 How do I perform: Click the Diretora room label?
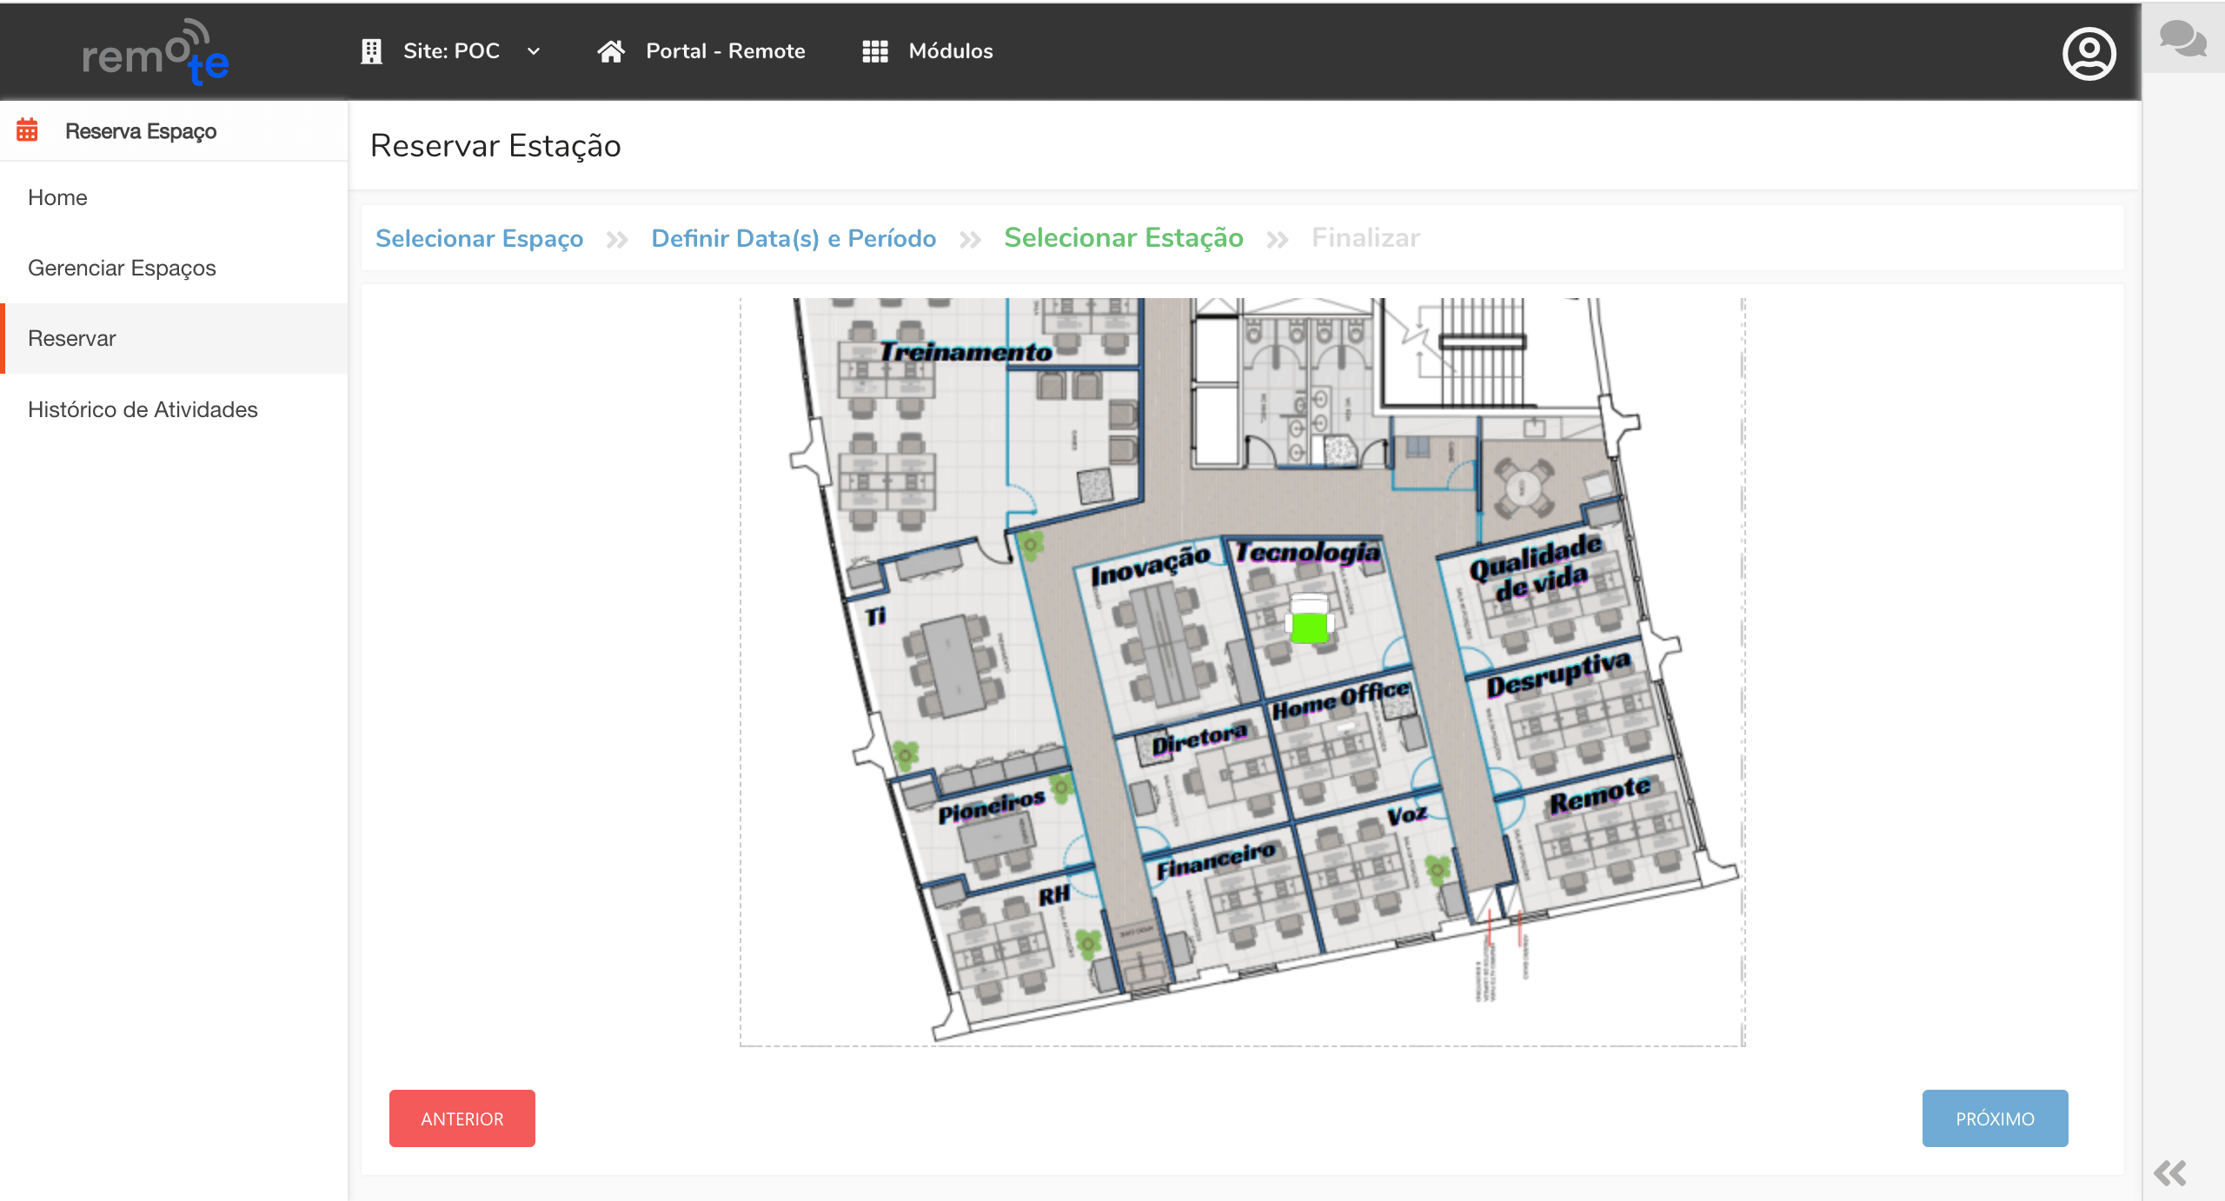pyautogui.click(x=1199, y=740)
